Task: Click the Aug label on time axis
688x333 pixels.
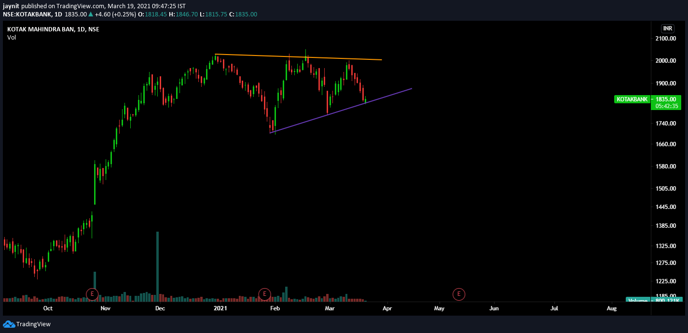Action: click(x=611, y=308)
